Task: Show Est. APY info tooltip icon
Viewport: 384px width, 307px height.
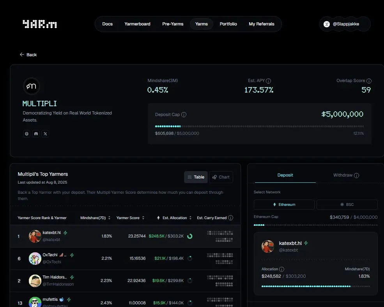Action: click(268, 81)
